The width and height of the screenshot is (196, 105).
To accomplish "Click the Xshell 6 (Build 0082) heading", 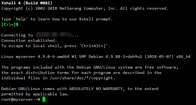I will [x=27, y=3].
